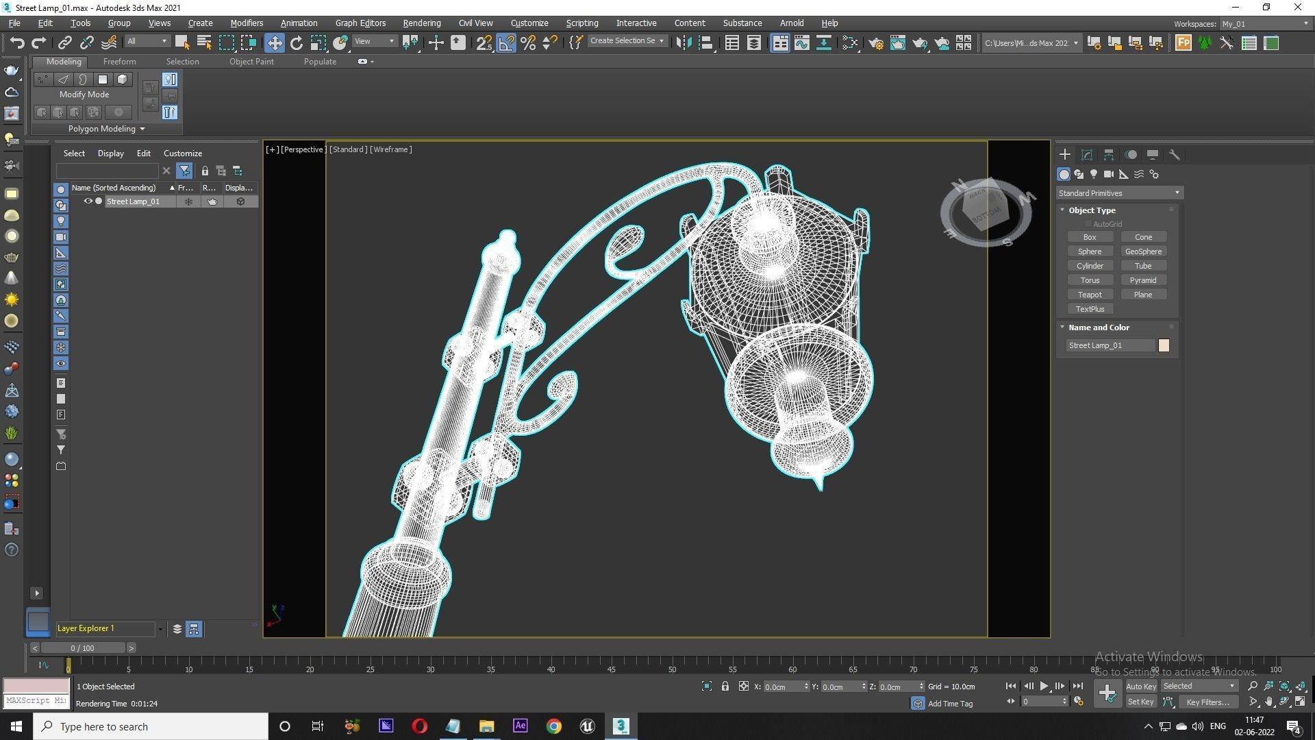This screenshot has height=740, width=1315.
Task: Open the Utilities panel wrench icon
Action: pyautogui.click(x=1174, y=155)
